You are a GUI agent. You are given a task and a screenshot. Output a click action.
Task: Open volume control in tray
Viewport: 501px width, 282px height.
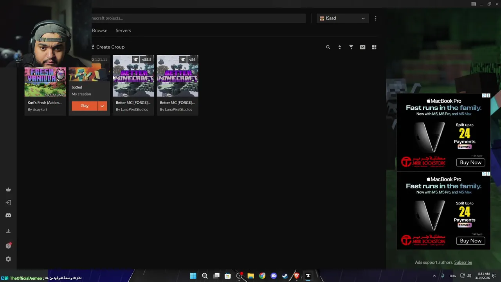[x=469, y=276]
